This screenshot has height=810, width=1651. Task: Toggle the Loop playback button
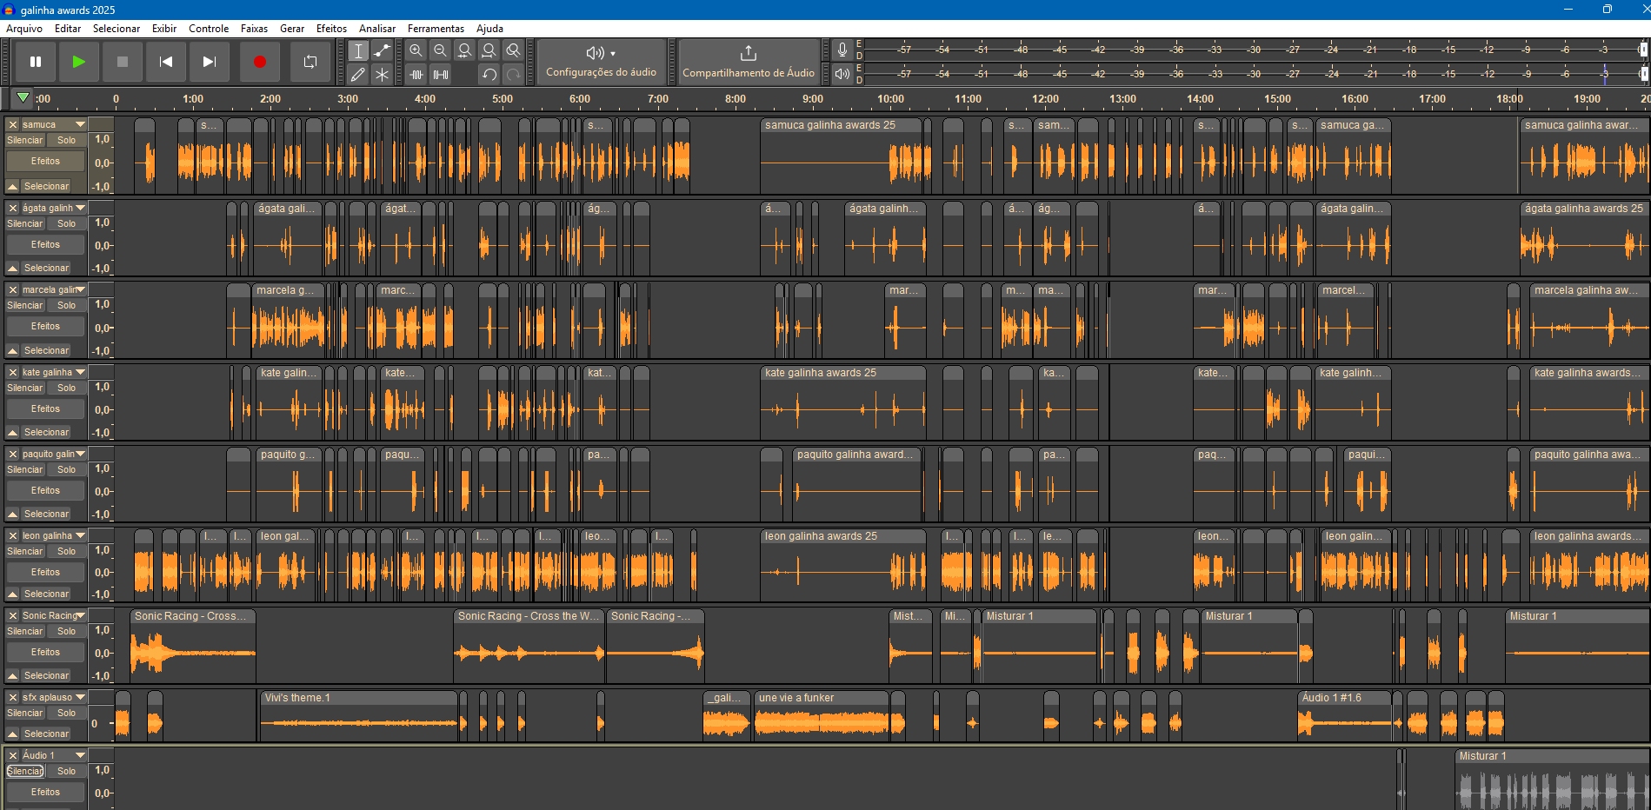tap(310, 62)
